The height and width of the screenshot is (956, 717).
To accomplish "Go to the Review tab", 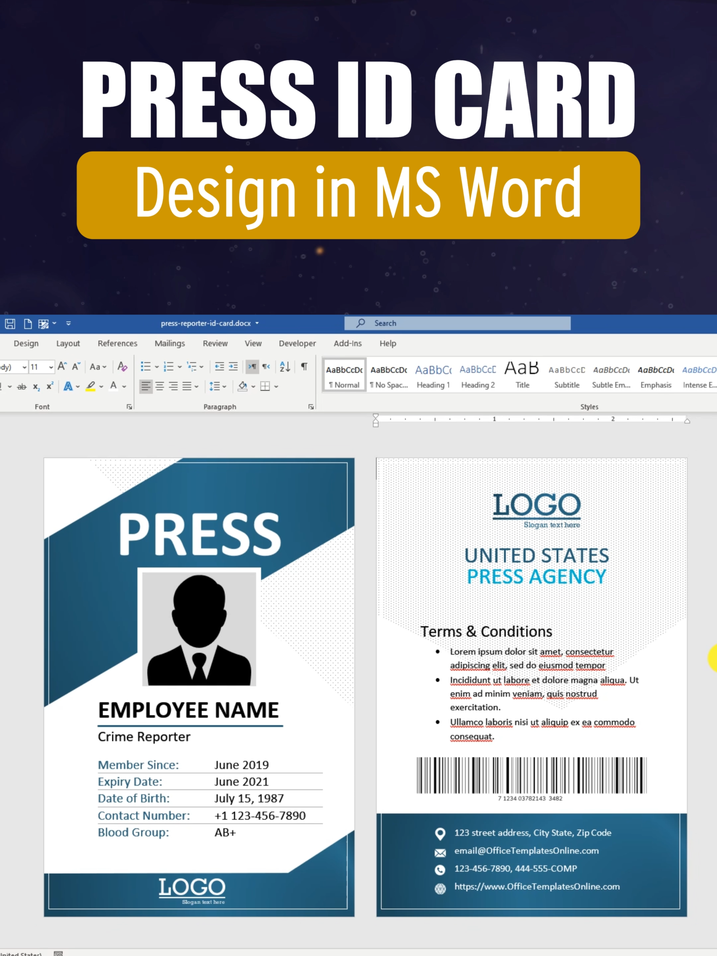I will [x=215, y=344].
